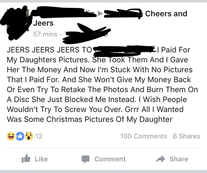Click the post body text paragraph

point(102,85)
